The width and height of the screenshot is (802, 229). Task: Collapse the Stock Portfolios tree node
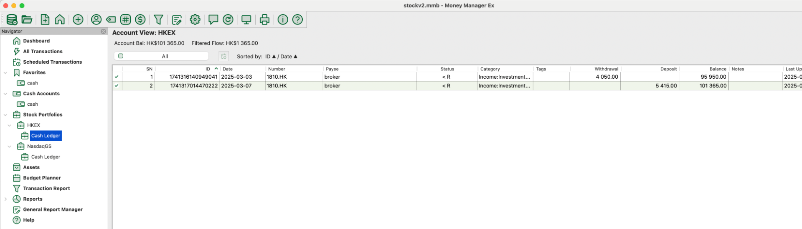click(5, 115)
